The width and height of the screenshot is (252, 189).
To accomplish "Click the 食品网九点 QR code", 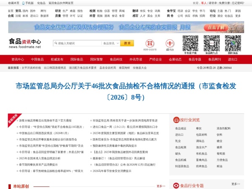I will click(x=211, y=43).
